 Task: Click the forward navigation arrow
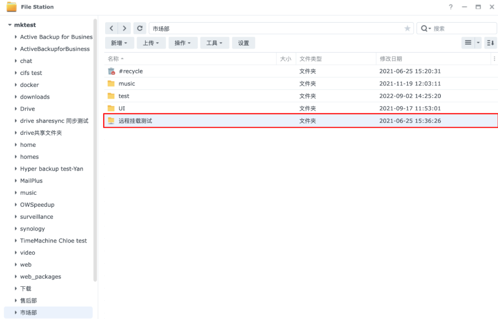tap(124, 28)
